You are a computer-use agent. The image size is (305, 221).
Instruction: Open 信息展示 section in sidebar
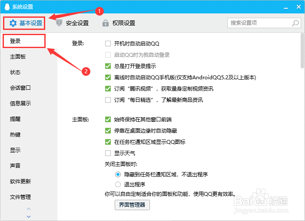coord(20,104)
